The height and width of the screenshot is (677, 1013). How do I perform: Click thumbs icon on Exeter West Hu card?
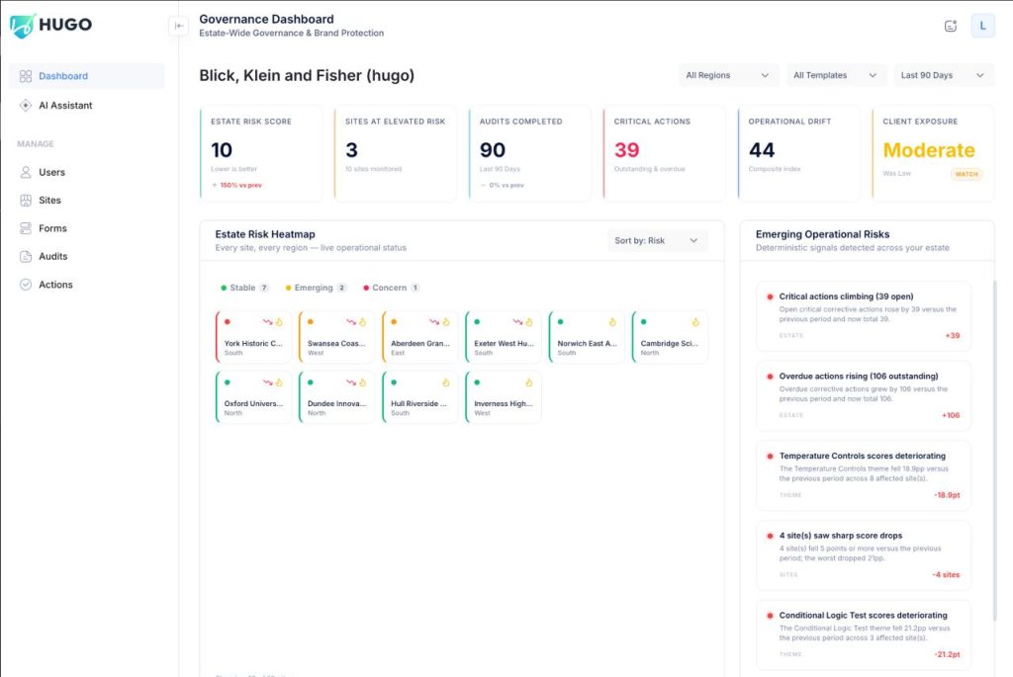tap(529, 322)
